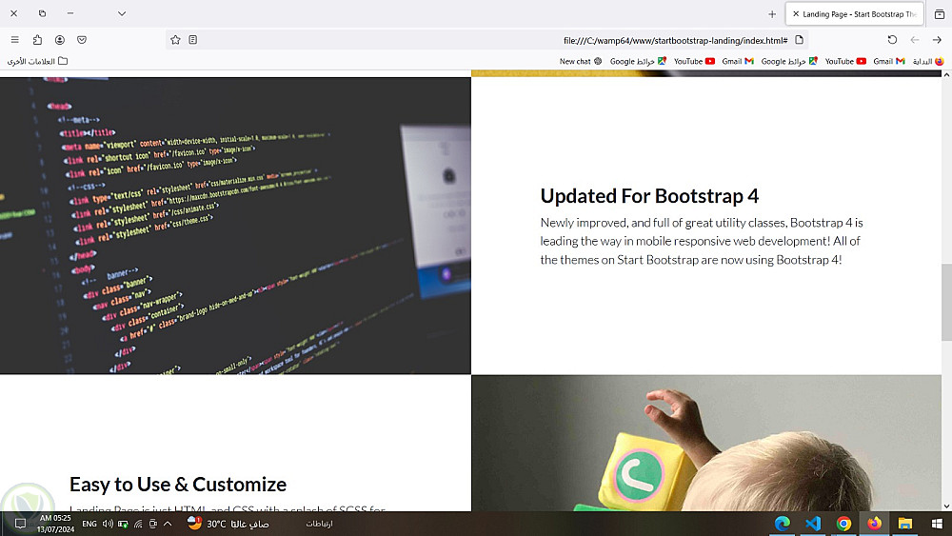Go back using the right-pointing navigation arrow
Screen dimensions: 952x536
click(937, 39)
